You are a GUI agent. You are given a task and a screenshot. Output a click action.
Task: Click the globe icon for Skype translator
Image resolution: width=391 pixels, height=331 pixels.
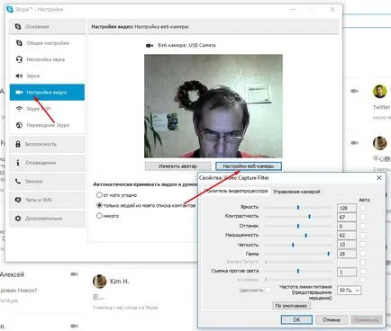tap(19, 125)
